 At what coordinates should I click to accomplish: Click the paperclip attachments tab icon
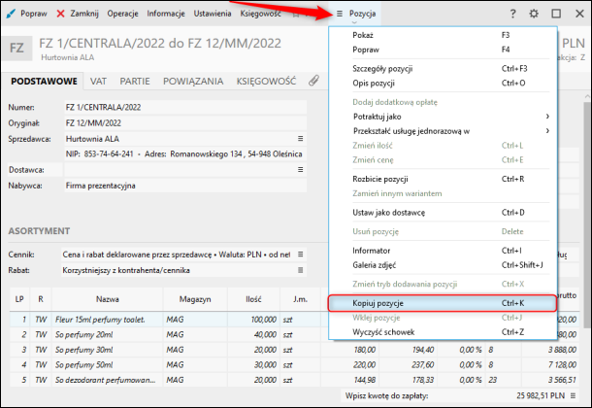313,81
